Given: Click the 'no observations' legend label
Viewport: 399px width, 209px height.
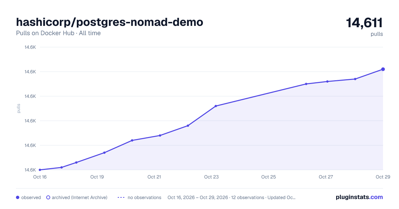Looking at the screenshot, I should (144, 197).
